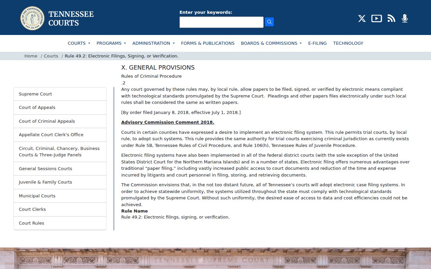Open the X (Twitter) social icon
This screenshot has width=431, height=269.
[362, 18]
